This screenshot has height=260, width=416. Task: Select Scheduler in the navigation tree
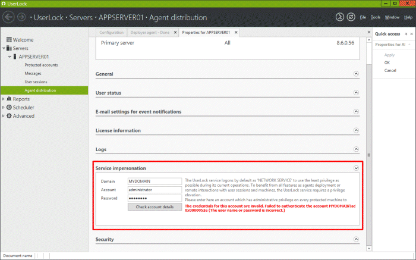(23, 107)
